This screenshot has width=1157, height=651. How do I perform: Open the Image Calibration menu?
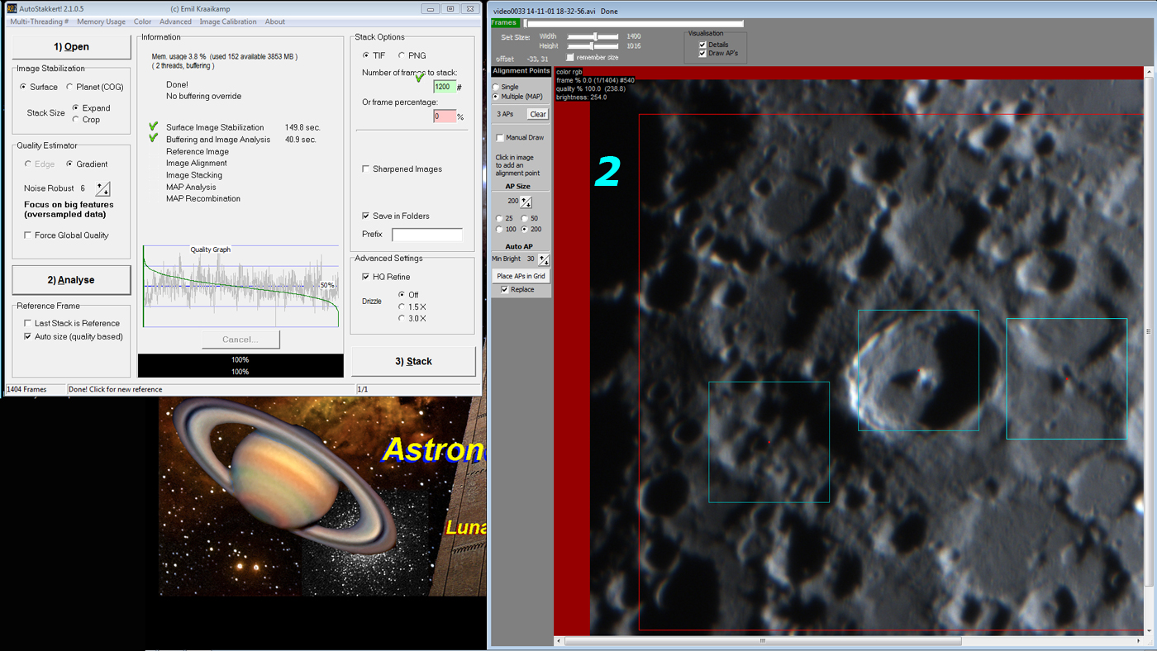pyautogui.click(x=228, y=22)
